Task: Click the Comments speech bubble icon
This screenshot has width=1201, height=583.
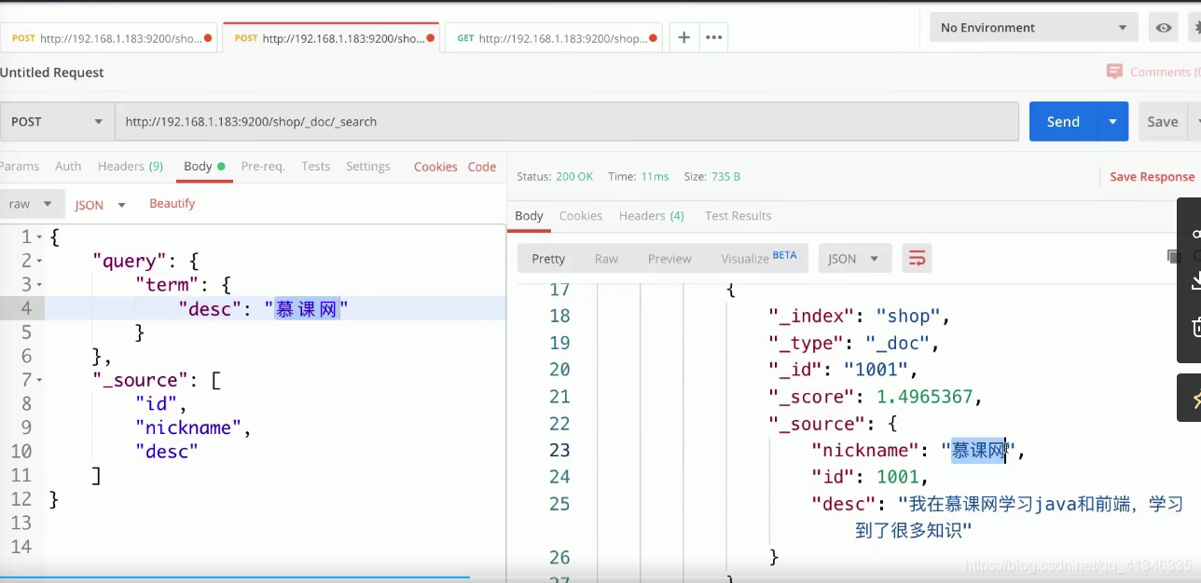Action: (x=1113, y=72)
